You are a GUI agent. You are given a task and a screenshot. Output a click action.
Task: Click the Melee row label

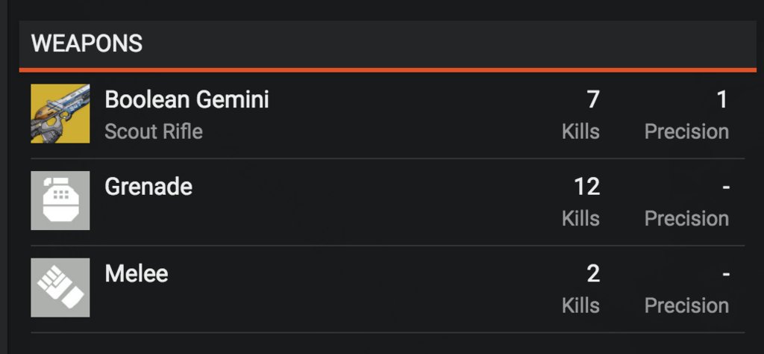pyautogui.click(x=137, y=273)
